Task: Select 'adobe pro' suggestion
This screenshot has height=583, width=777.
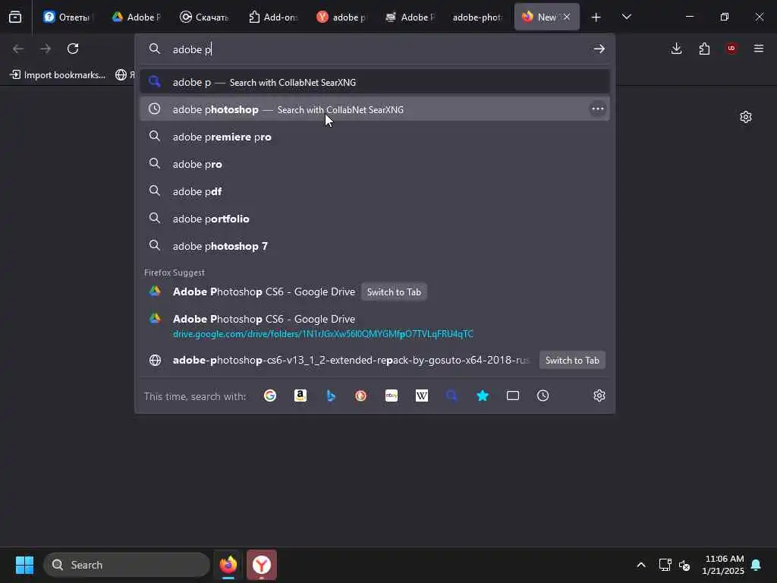Action: [x=375, y=164]
